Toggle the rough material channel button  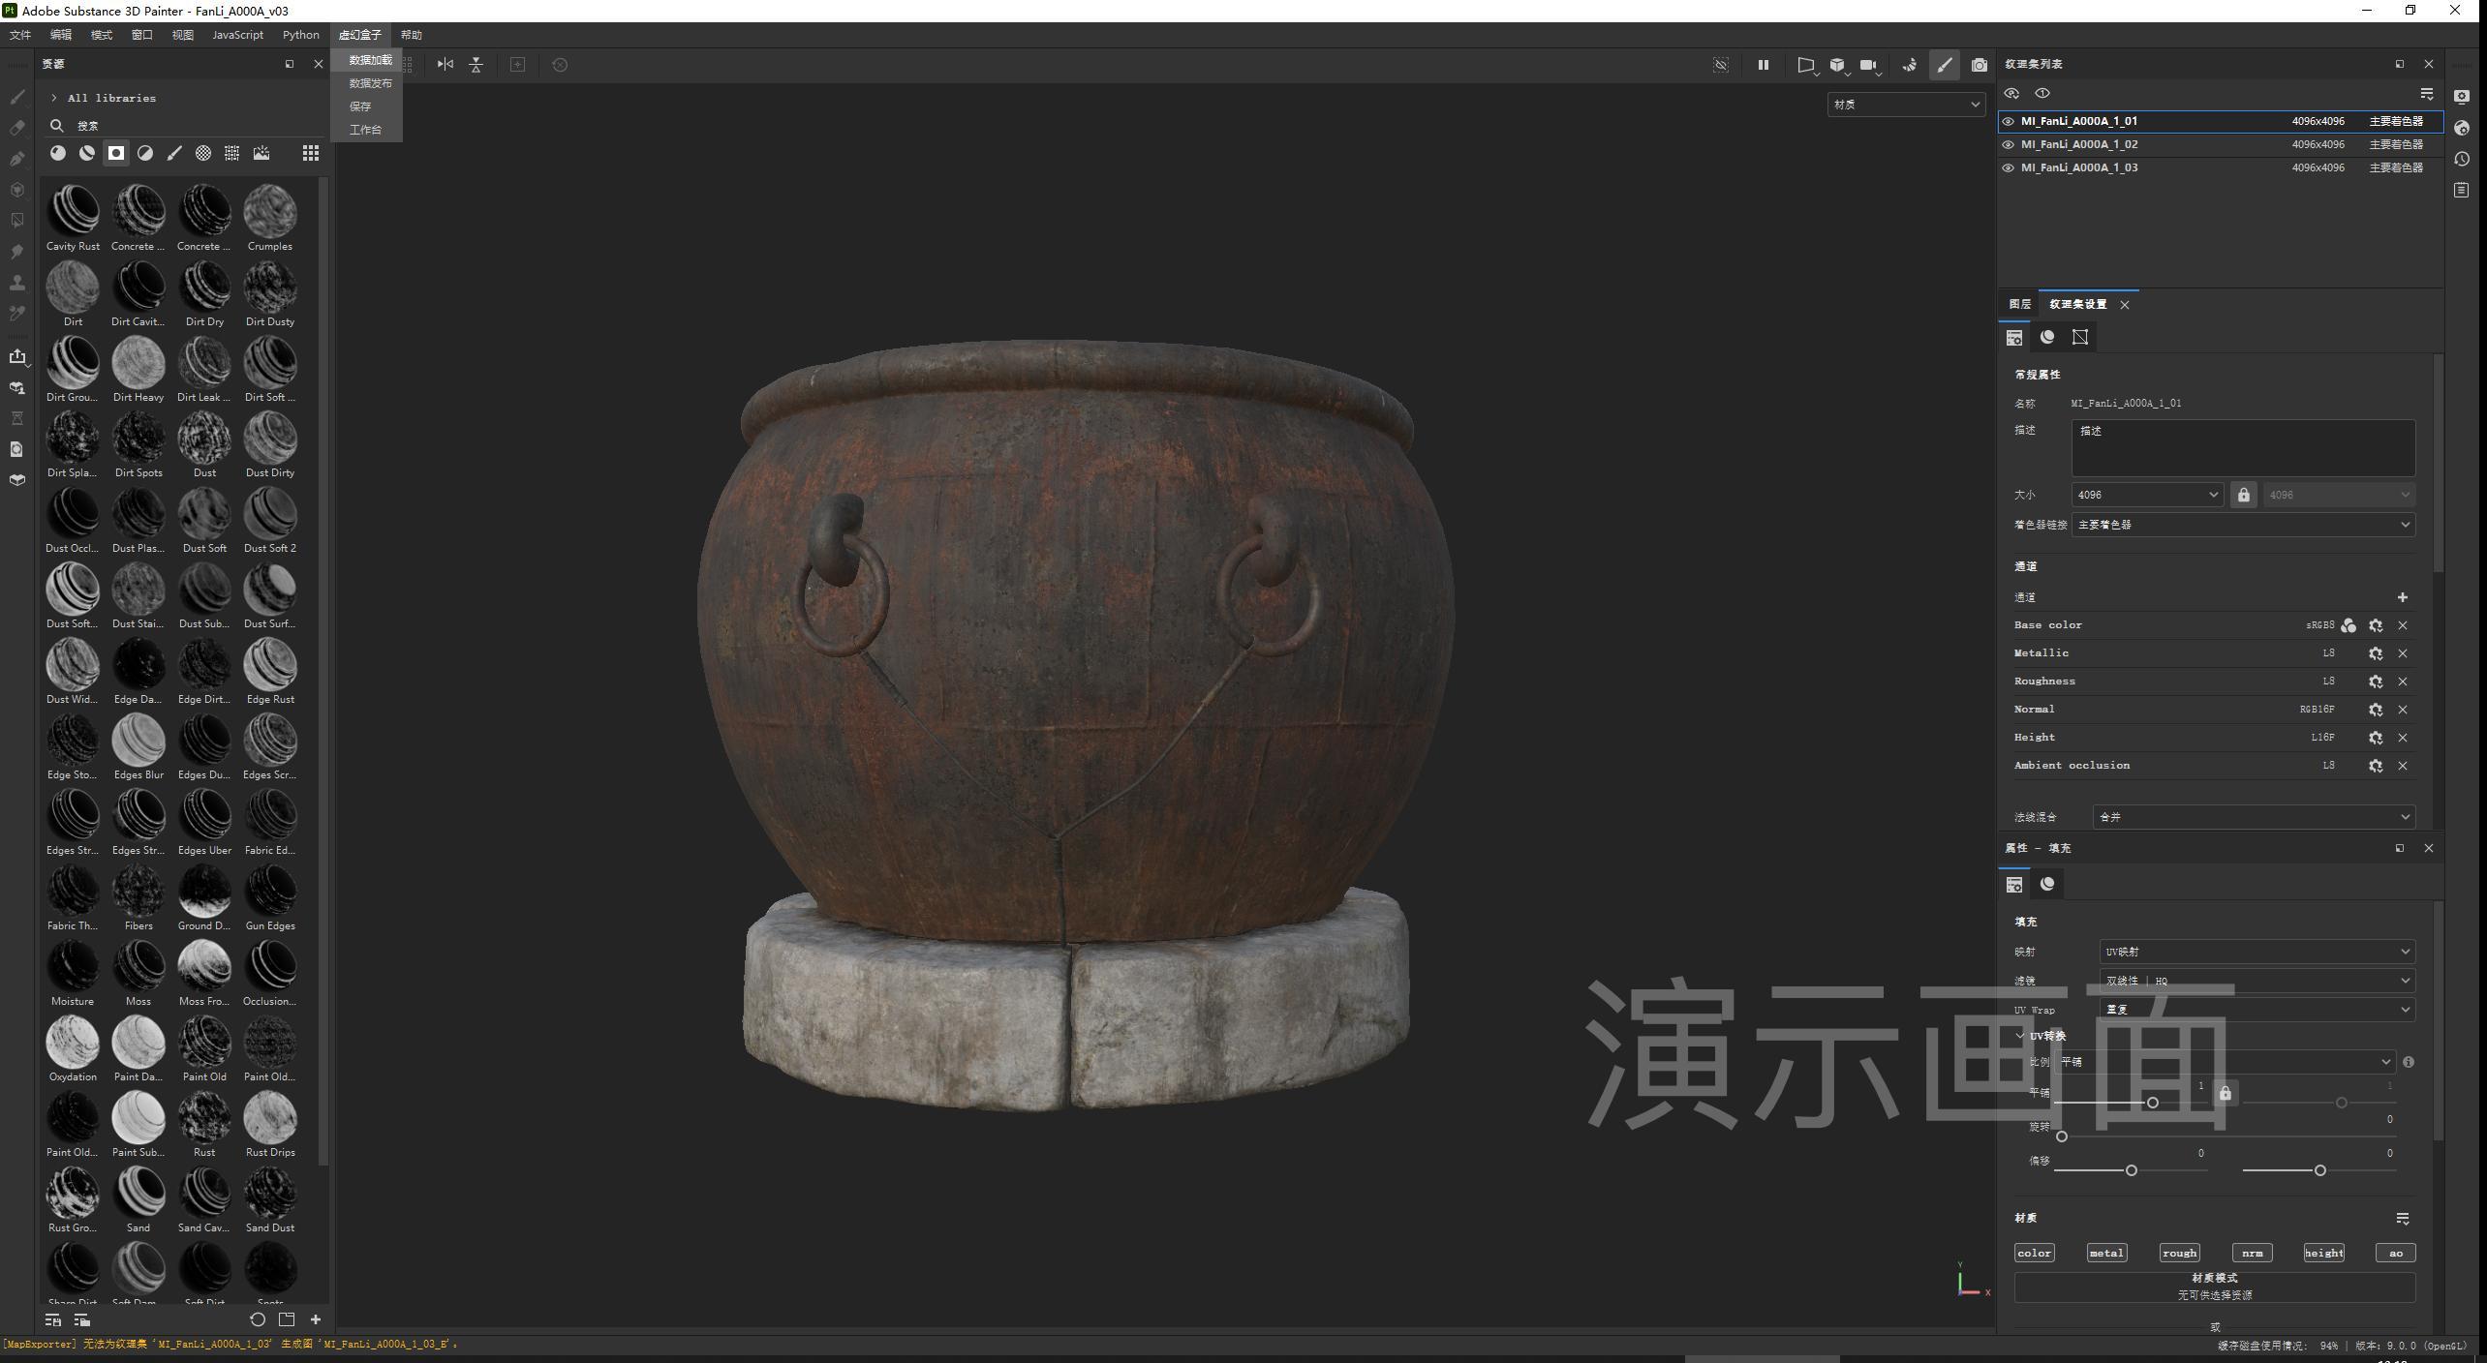pyautogui.click(x=2179, y=1253)
